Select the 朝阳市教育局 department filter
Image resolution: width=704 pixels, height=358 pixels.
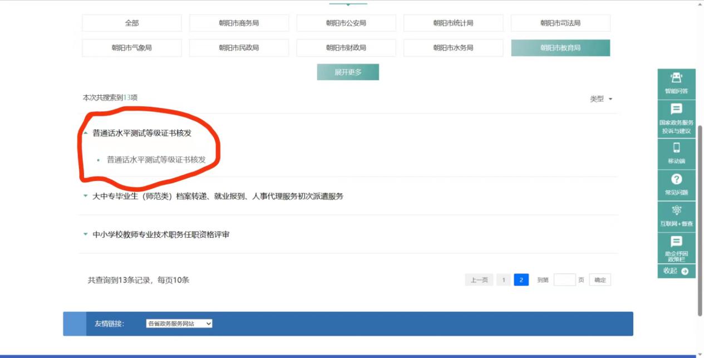[x=560, y=48]
